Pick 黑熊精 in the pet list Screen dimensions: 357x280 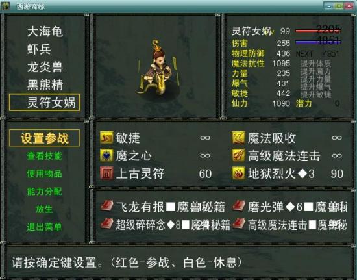coord(45,84)
